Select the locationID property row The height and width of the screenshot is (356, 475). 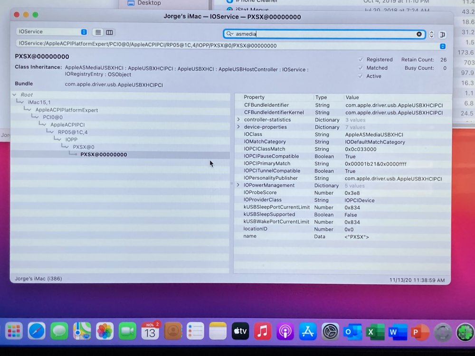coord(342,229)
